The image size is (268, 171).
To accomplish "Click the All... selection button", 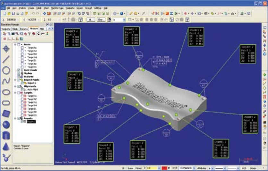I will click(91, 20).
